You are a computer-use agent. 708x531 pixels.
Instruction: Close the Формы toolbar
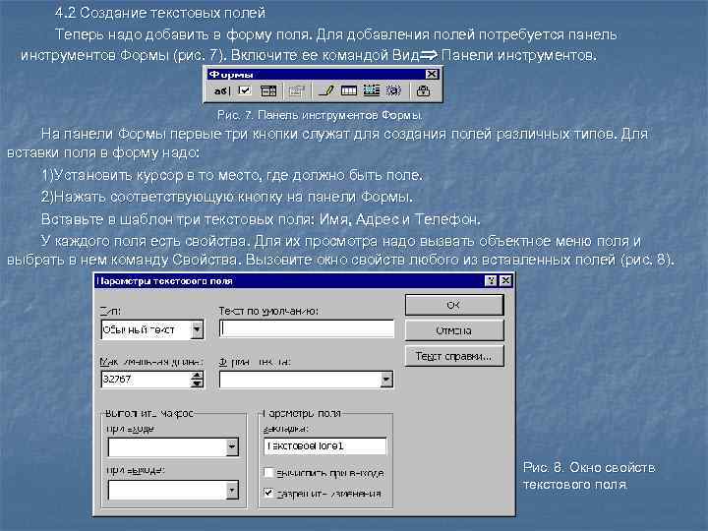point(432,74)
